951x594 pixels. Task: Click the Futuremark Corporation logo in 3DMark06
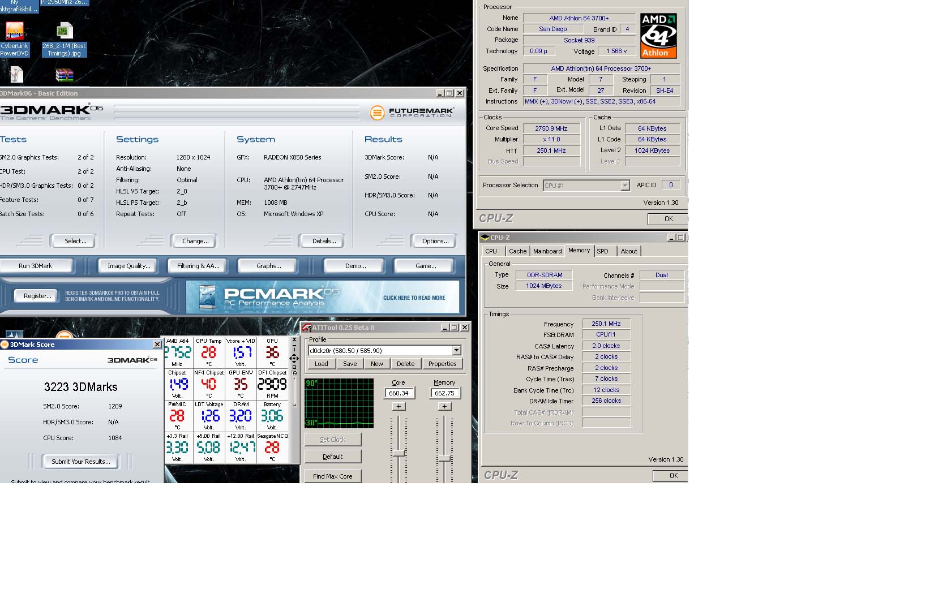[412, 113]
